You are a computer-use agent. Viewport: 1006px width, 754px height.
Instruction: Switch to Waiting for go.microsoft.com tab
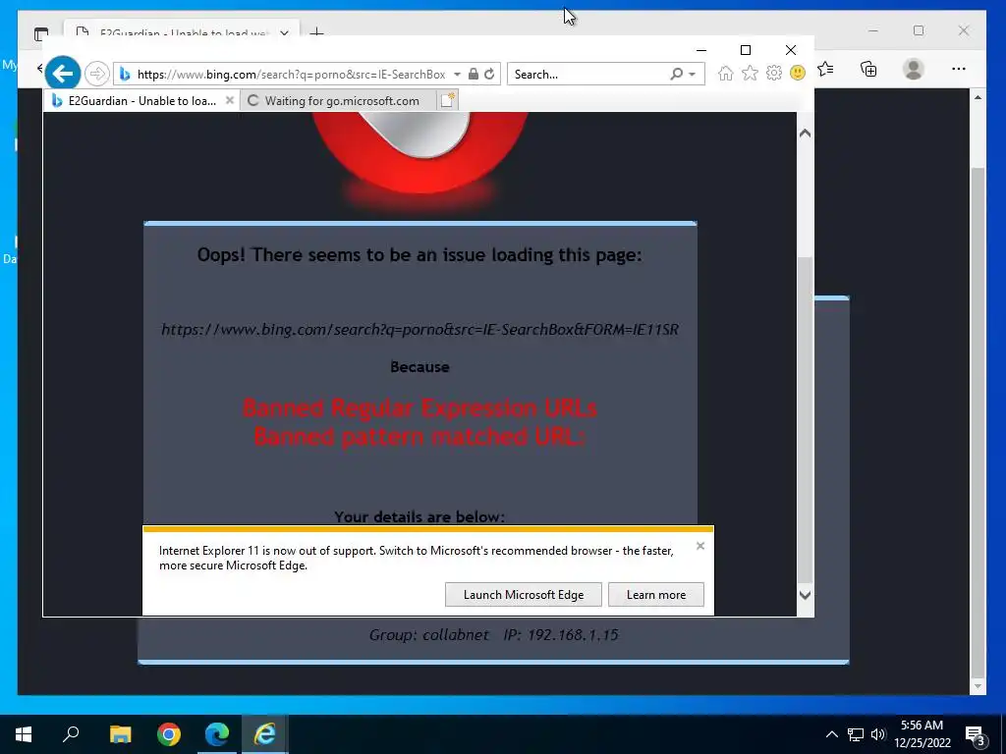click(338, 101)
